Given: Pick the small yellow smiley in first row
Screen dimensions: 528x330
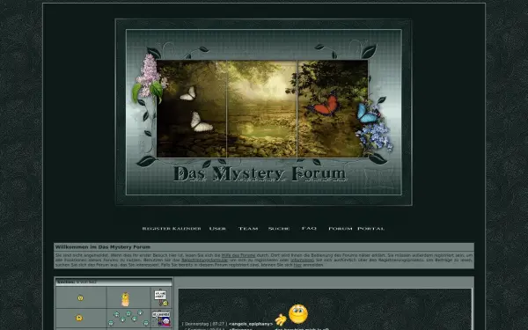Looking at the screenshot, I should [x=80, y=297].
